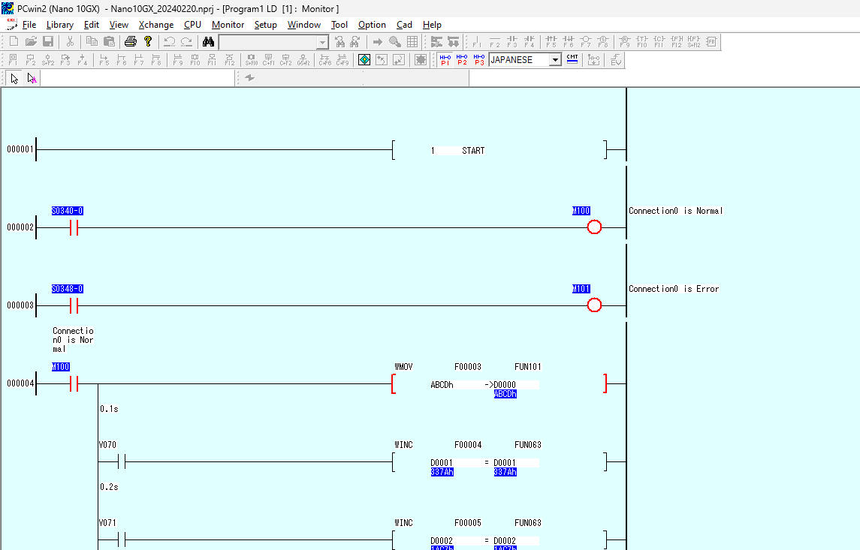Select the V071 contact in the ladder

122,540
